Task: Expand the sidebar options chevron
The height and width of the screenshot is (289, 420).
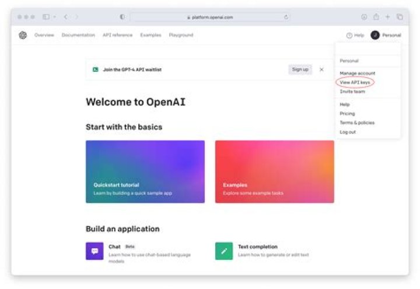Action: [x=55, y=17]
